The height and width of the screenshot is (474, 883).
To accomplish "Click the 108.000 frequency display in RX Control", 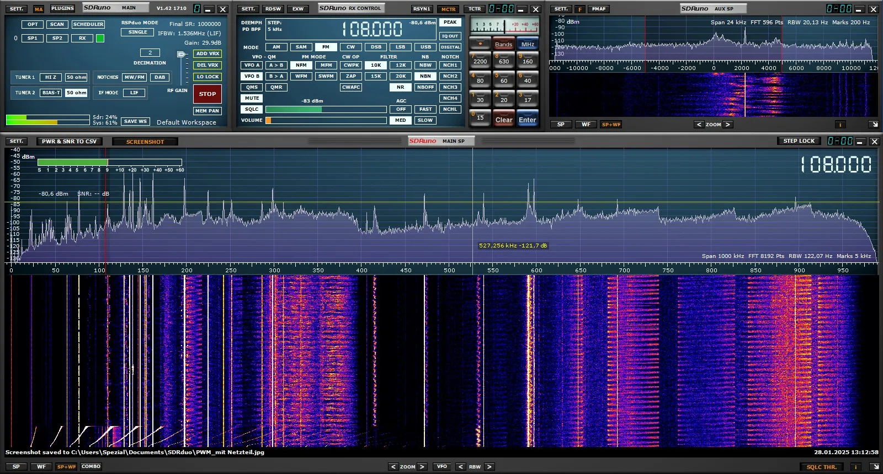I will 372,29.
